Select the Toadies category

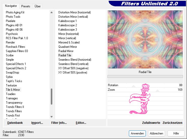point(11,94)
